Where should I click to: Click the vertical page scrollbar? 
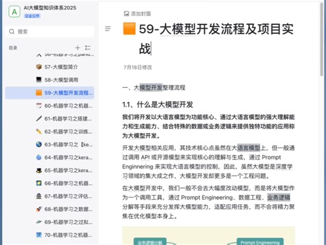coord(322,40)
